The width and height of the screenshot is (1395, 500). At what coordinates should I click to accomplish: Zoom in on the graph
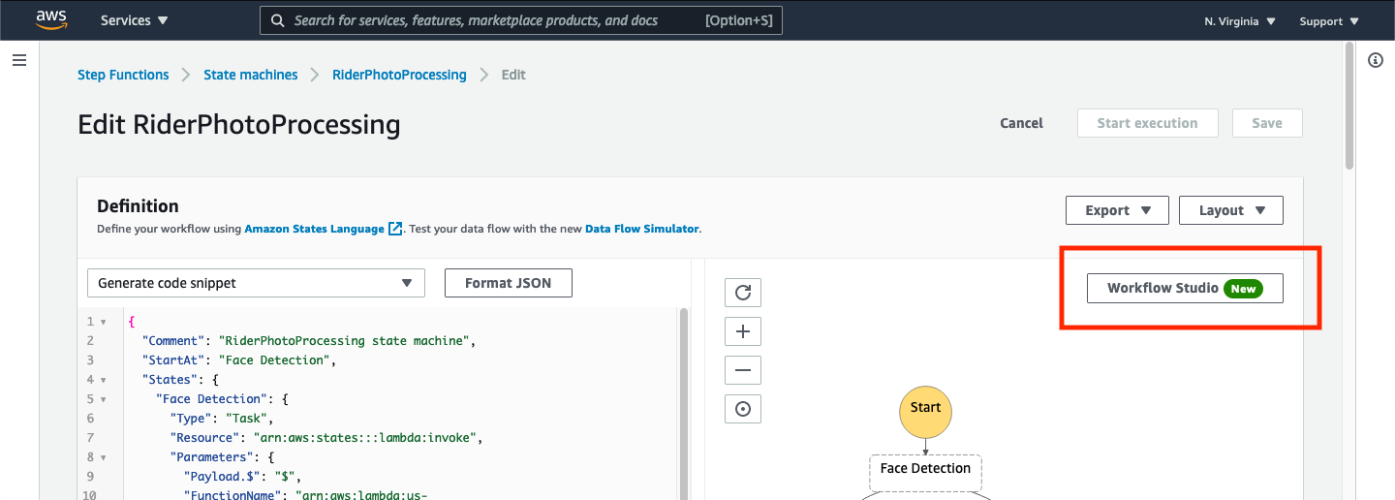tap(743, 331)
